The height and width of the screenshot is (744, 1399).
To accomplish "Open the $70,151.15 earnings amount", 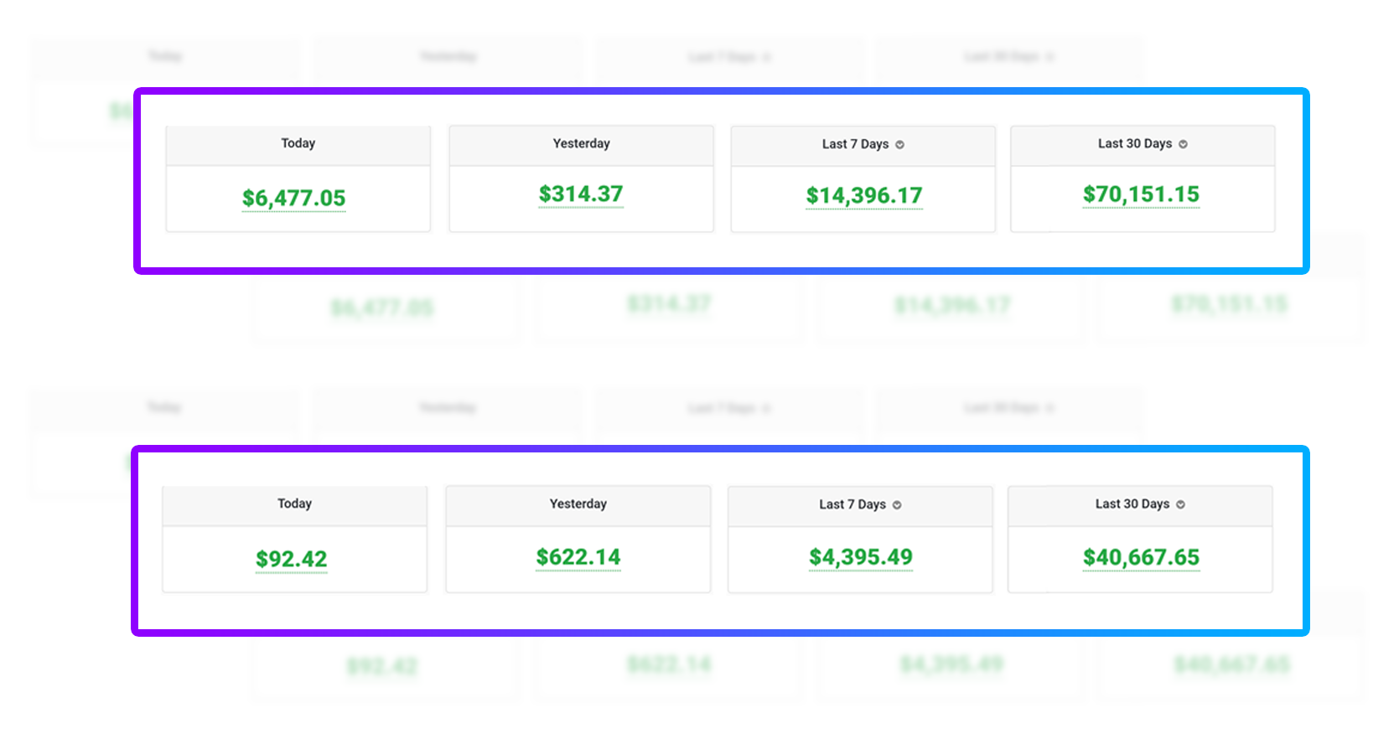I will [x=1141, y=194].
